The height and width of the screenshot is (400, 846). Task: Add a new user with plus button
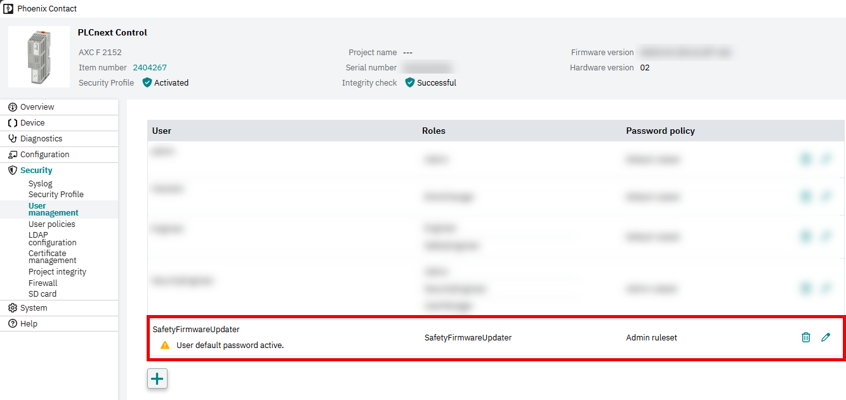tap(157, 379)
